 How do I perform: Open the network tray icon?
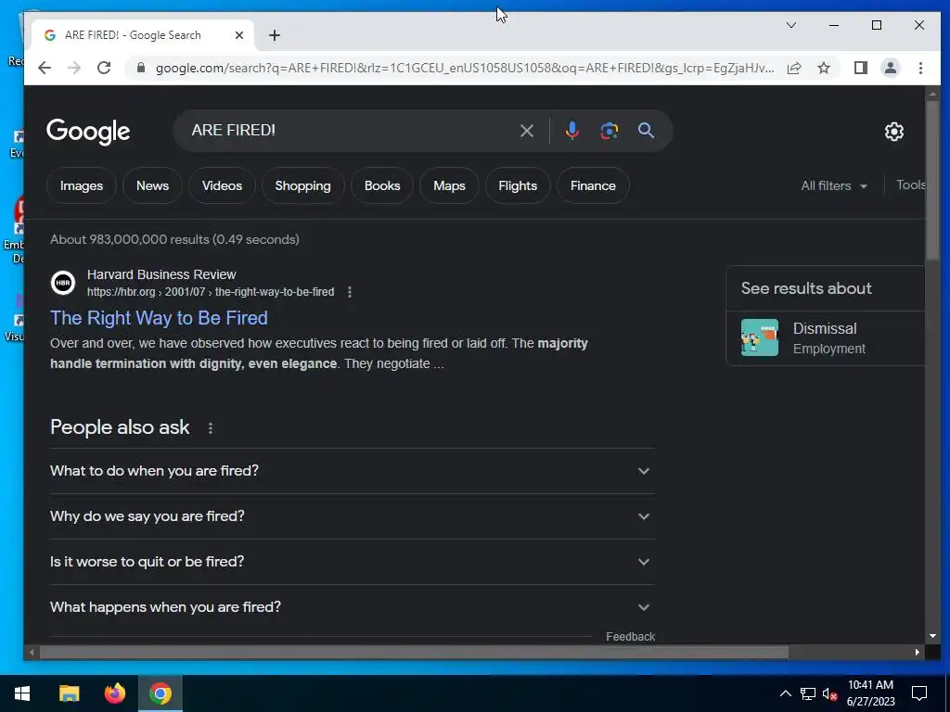808,693
